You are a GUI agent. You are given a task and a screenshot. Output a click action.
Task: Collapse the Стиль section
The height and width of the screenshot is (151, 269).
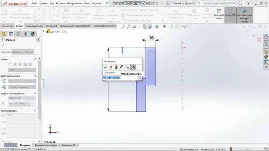tap(35, 59)
